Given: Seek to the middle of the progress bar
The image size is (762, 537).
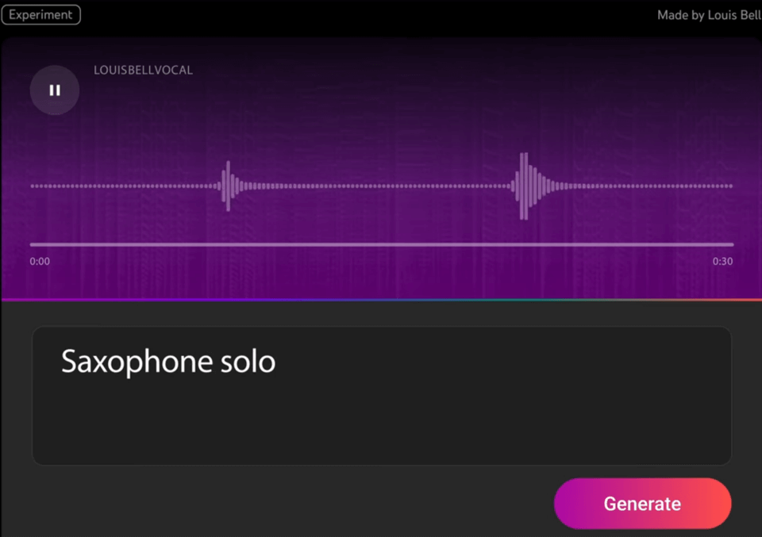Looking at the screenshot, I should point(381,244).
